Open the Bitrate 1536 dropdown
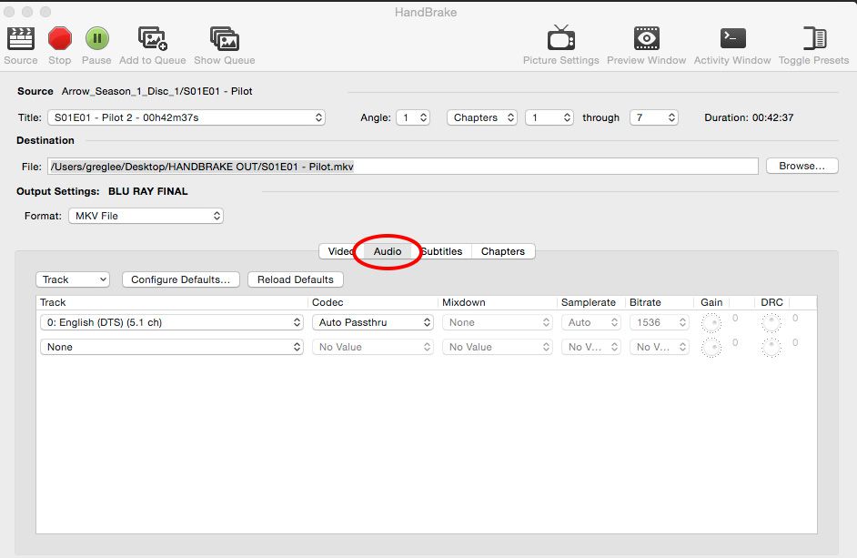 [x=660, y=322]
